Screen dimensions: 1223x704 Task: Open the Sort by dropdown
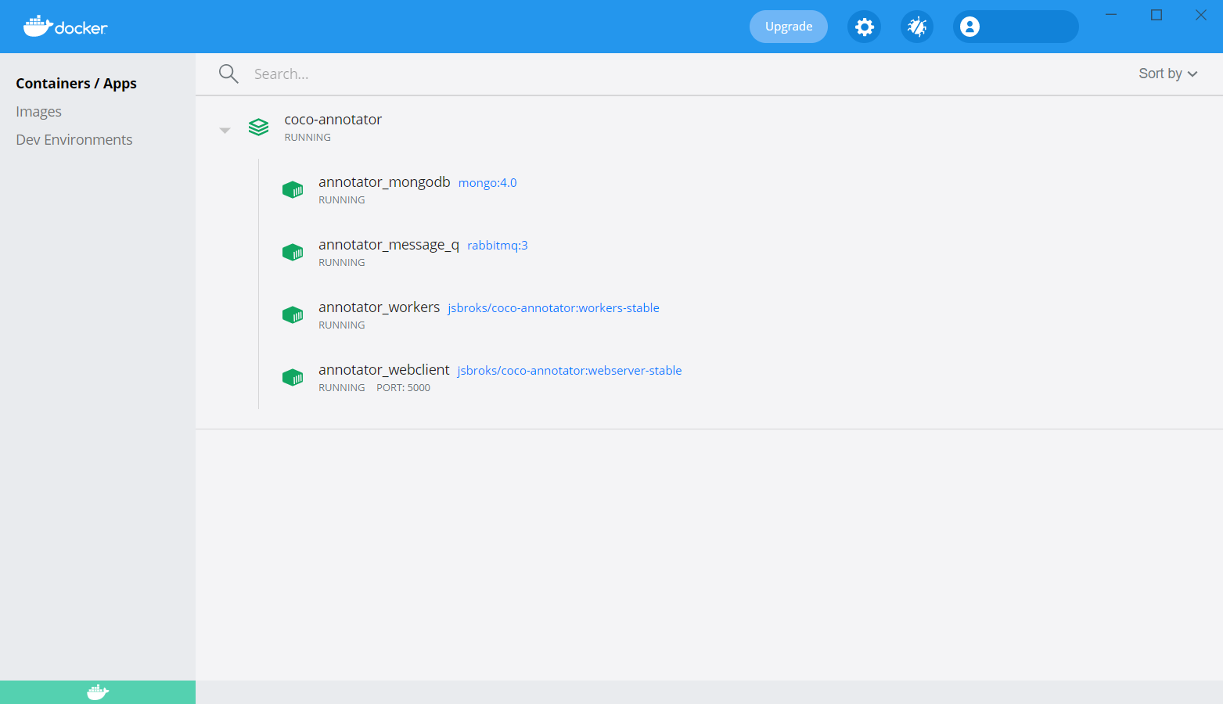pos(1168,74)
